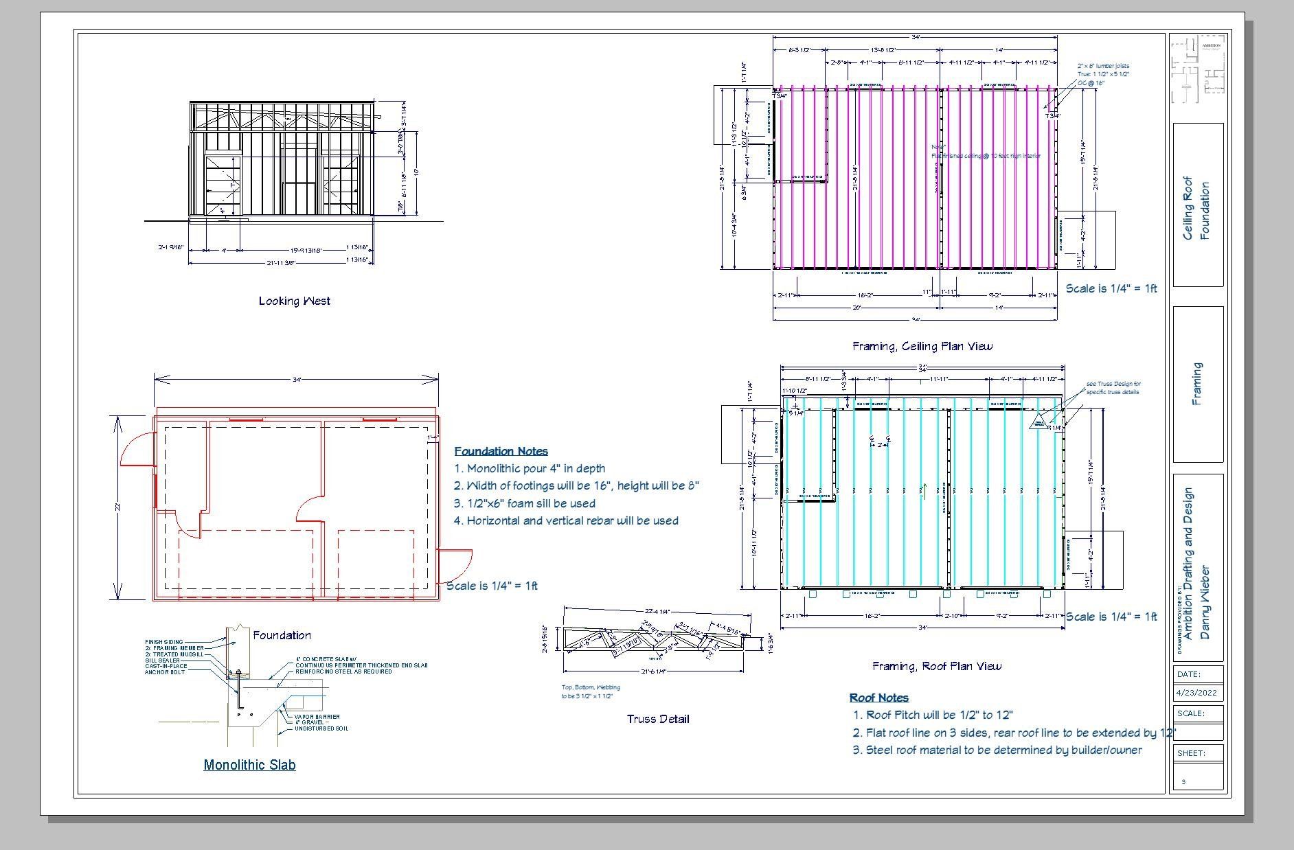
Task: Select note "1. Monolithic pour 4" in depth"
Action: coord(529,468)
